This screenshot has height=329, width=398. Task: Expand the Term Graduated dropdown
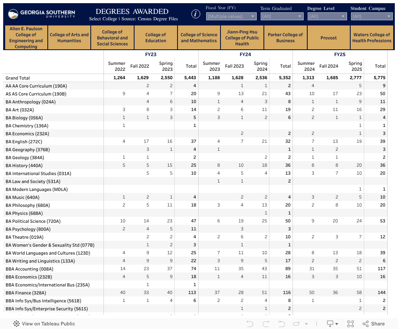click(282, 16)
